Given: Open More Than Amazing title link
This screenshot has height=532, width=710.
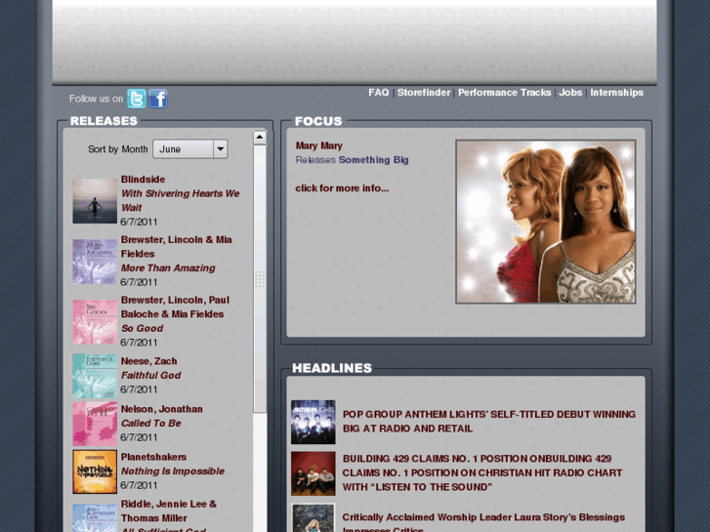Looking at the screenshot, I should pos(168,268).
